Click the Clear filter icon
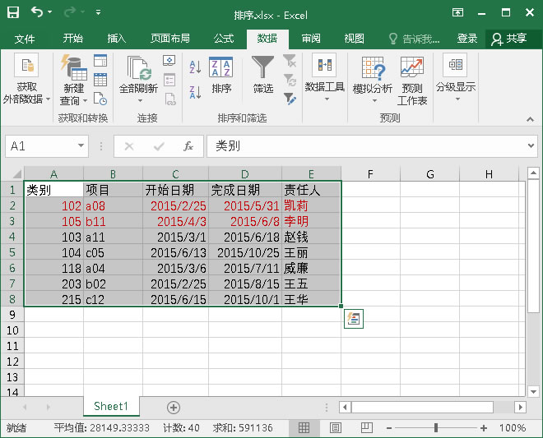This screenshot has width=543, height=438. pos(289,61)
